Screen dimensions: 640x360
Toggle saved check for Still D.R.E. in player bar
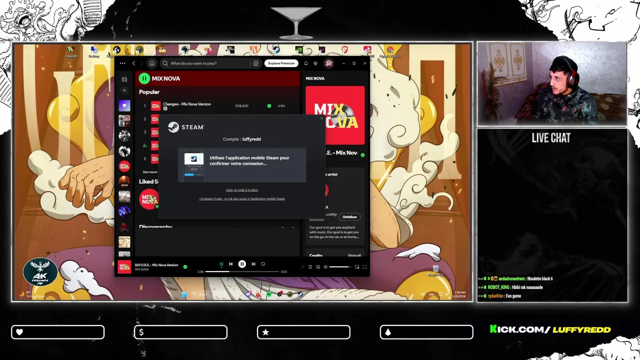185,267
